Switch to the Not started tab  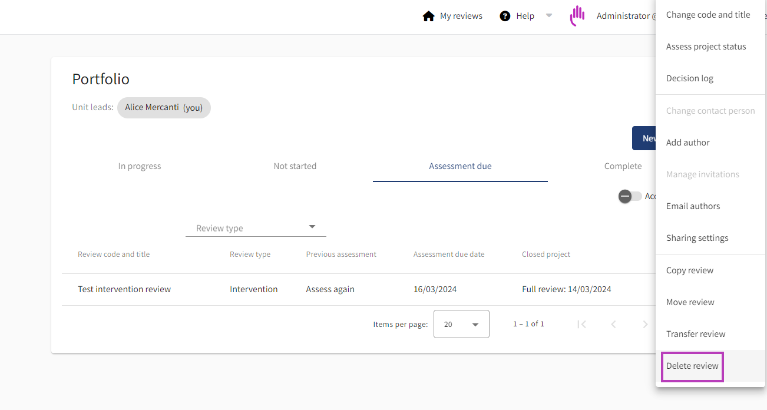[x=295, y=166]
